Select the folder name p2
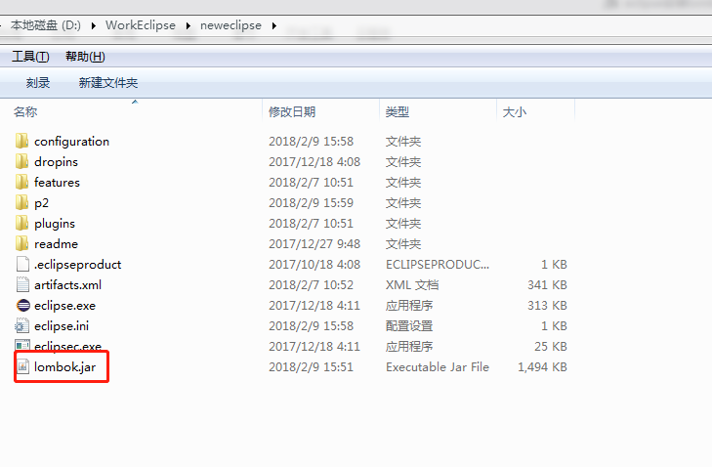Viewport: 712px width, 467px height. [41, 203]
